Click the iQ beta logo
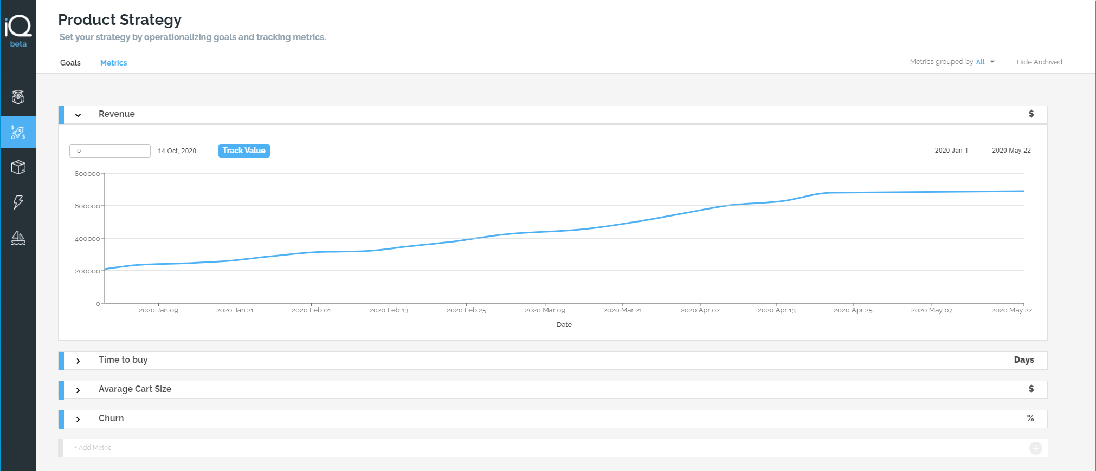 point(18,31)
